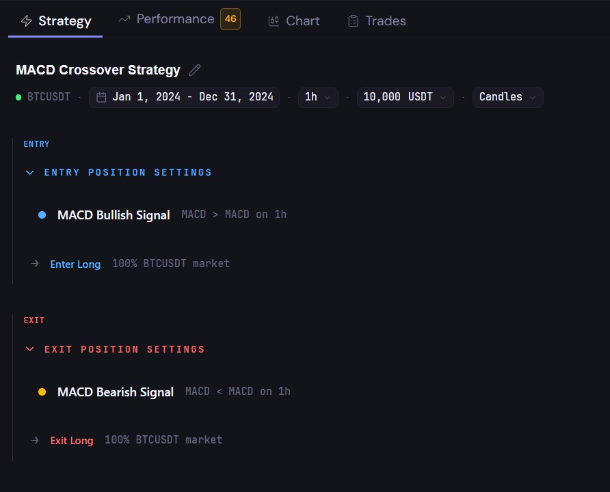Switch to the Trades tab
Viewport: 610px width, 492px height.
(x=377, y=21)
